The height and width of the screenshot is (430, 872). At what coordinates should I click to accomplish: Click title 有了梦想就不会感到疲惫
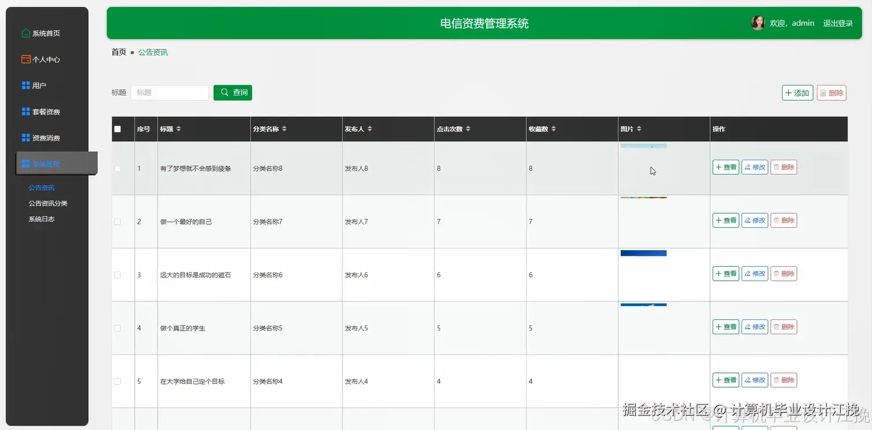tap(196, 168)
